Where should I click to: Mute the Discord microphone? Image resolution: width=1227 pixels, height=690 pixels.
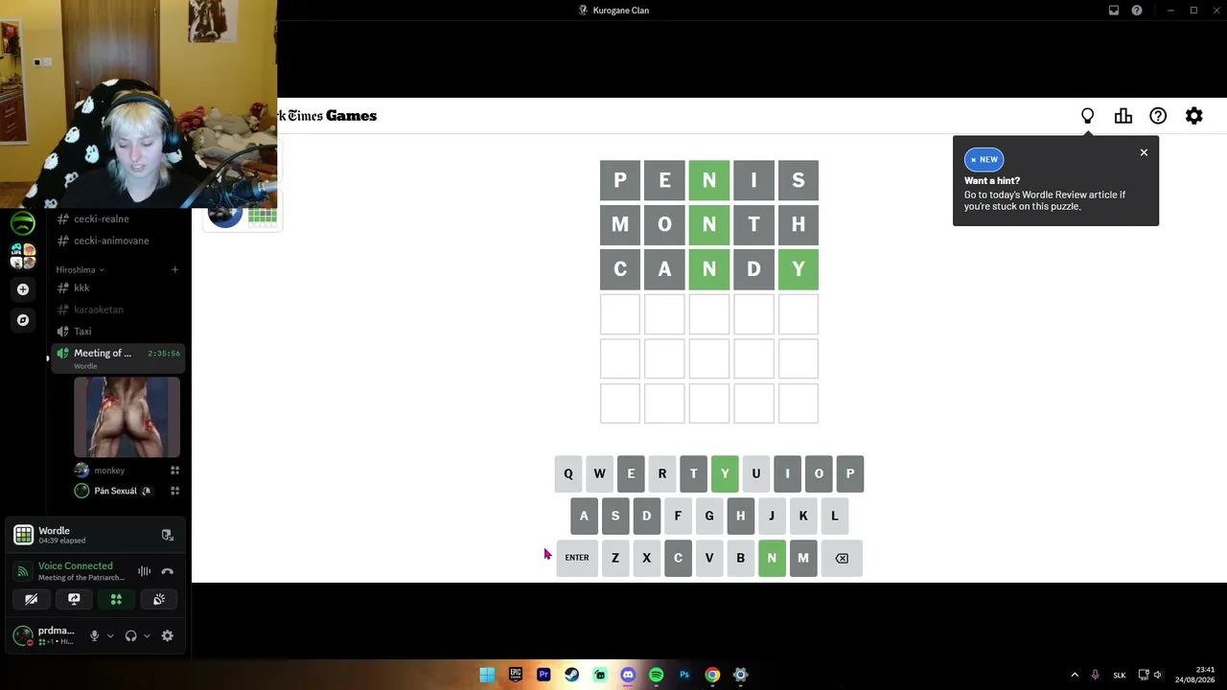(x=94, y=635)
